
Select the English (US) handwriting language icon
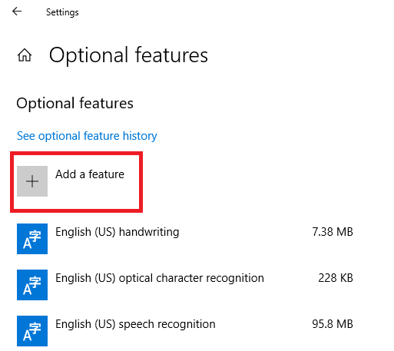(x=32, y=239)
